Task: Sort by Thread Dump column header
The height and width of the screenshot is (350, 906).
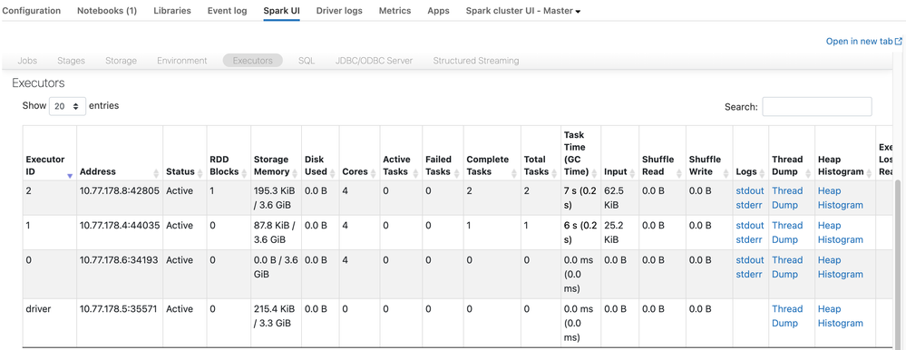Action: 791,153
